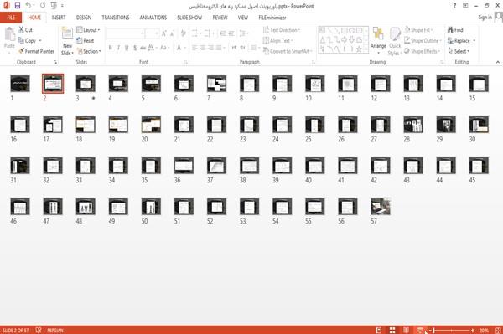Open the Text Direction dropdown
503x334 pixels.
tap(282, 30)
